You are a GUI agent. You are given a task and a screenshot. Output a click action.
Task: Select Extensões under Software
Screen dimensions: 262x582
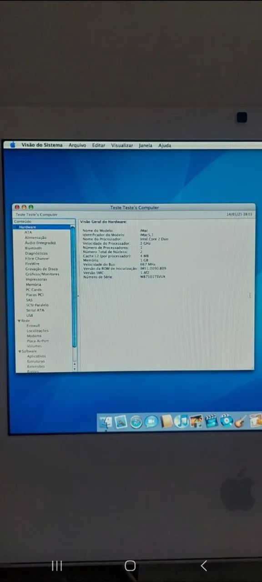click(x=36, y=366)
